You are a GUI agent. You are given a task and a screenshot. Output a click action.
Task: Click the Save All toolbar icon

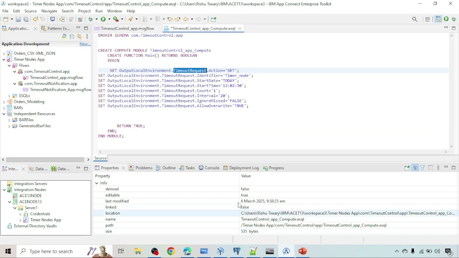coord(25,19)
